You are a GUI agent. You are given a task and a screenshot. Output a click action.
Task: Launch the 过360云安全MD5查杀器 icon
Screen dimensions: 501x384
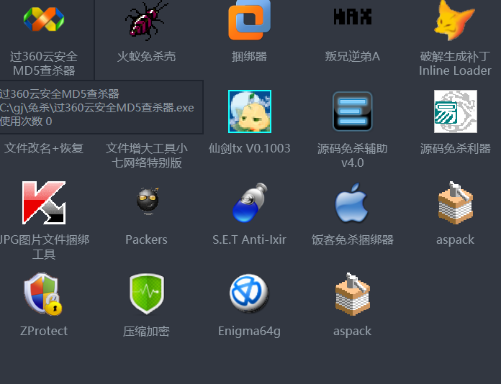click(44, 19)
